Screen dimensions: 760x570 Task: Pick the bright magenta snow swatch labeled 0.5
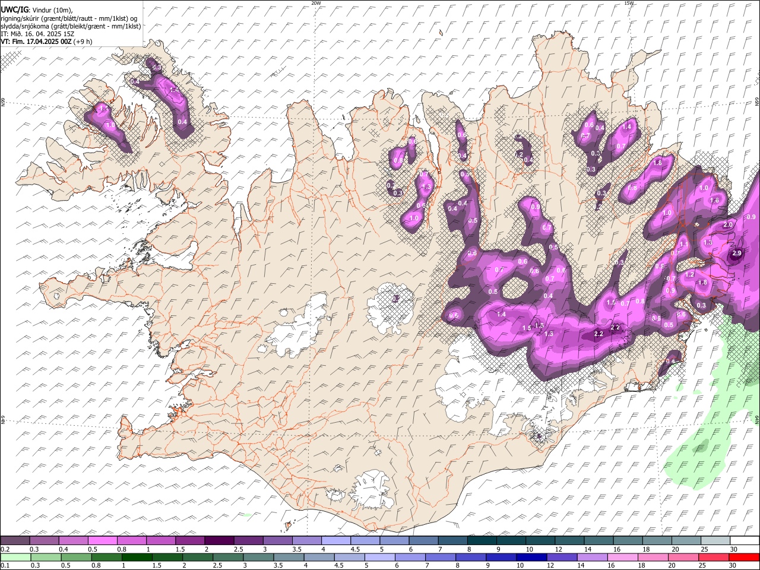pos(103,540)
